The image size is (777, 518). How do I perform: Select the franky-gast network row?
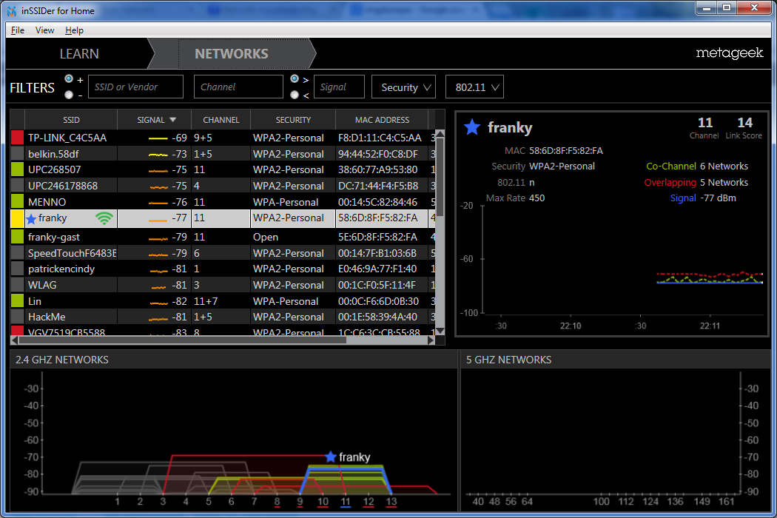tap(223, 237)
